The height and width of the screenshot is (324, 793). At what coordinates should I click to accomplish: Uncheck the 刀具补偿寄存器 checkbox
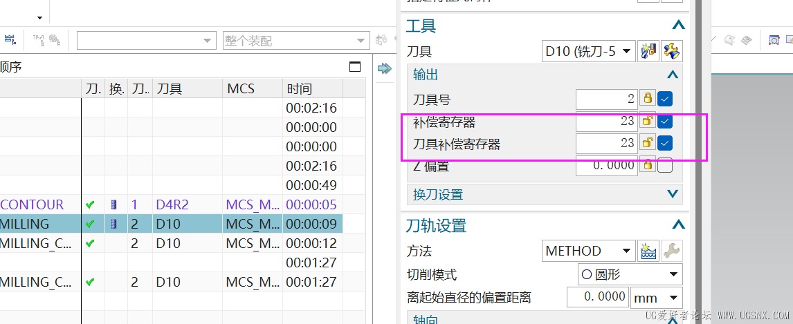tap(665, 144)
